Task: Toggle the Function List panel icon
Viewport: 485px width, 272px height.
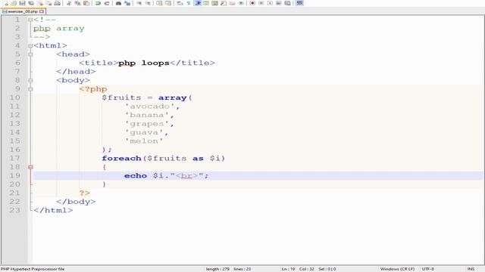Action: [224, 3]
